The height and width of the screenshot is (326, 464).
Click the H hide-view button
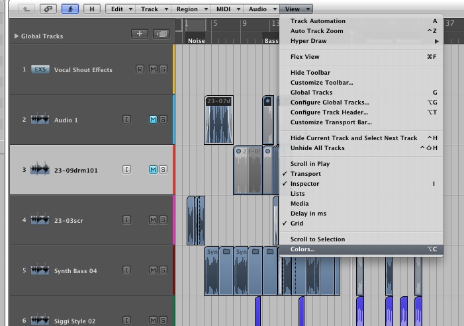click(x=92, y=9)
